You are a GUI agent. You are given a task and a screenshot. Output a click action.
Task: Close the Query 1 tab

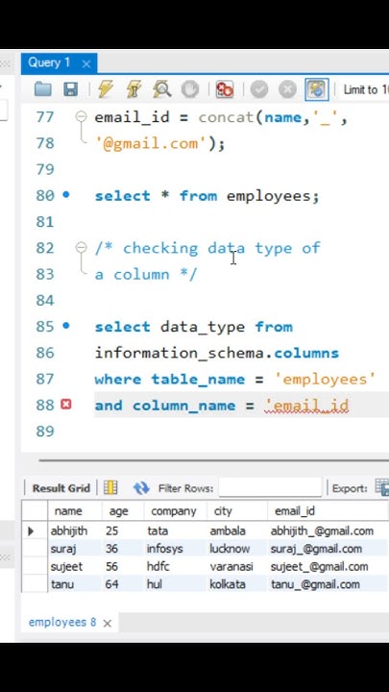click(86, 64)
